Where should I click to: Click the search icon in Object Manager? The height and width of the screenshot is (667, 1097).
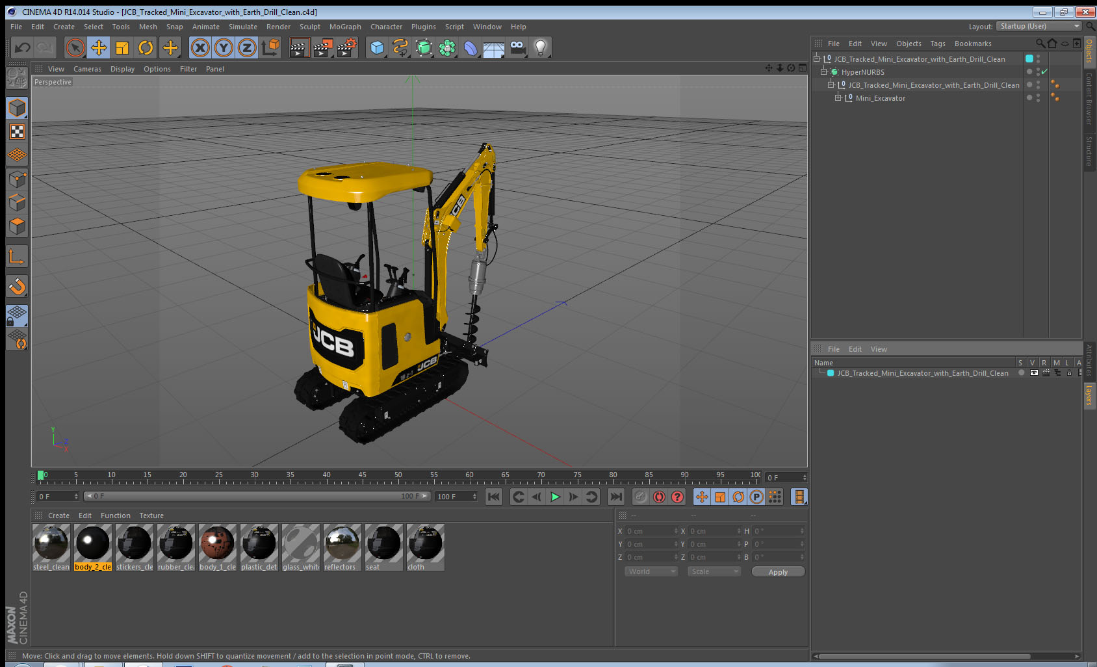tap(1040, 44)
